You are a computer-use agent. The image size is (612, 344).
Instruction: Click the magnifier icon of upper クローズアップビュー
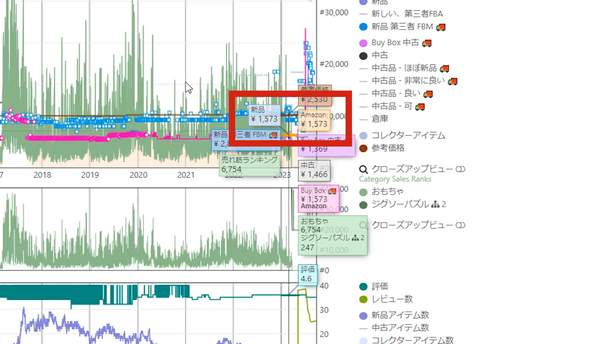click(363, 169)
